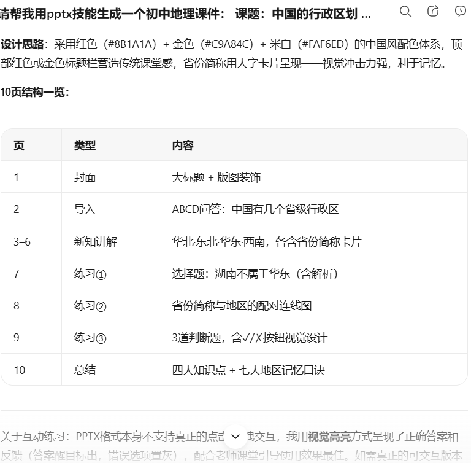Click the page number 1 cell
This screenshot has height=463, width=471.
(x=31, y=177)
